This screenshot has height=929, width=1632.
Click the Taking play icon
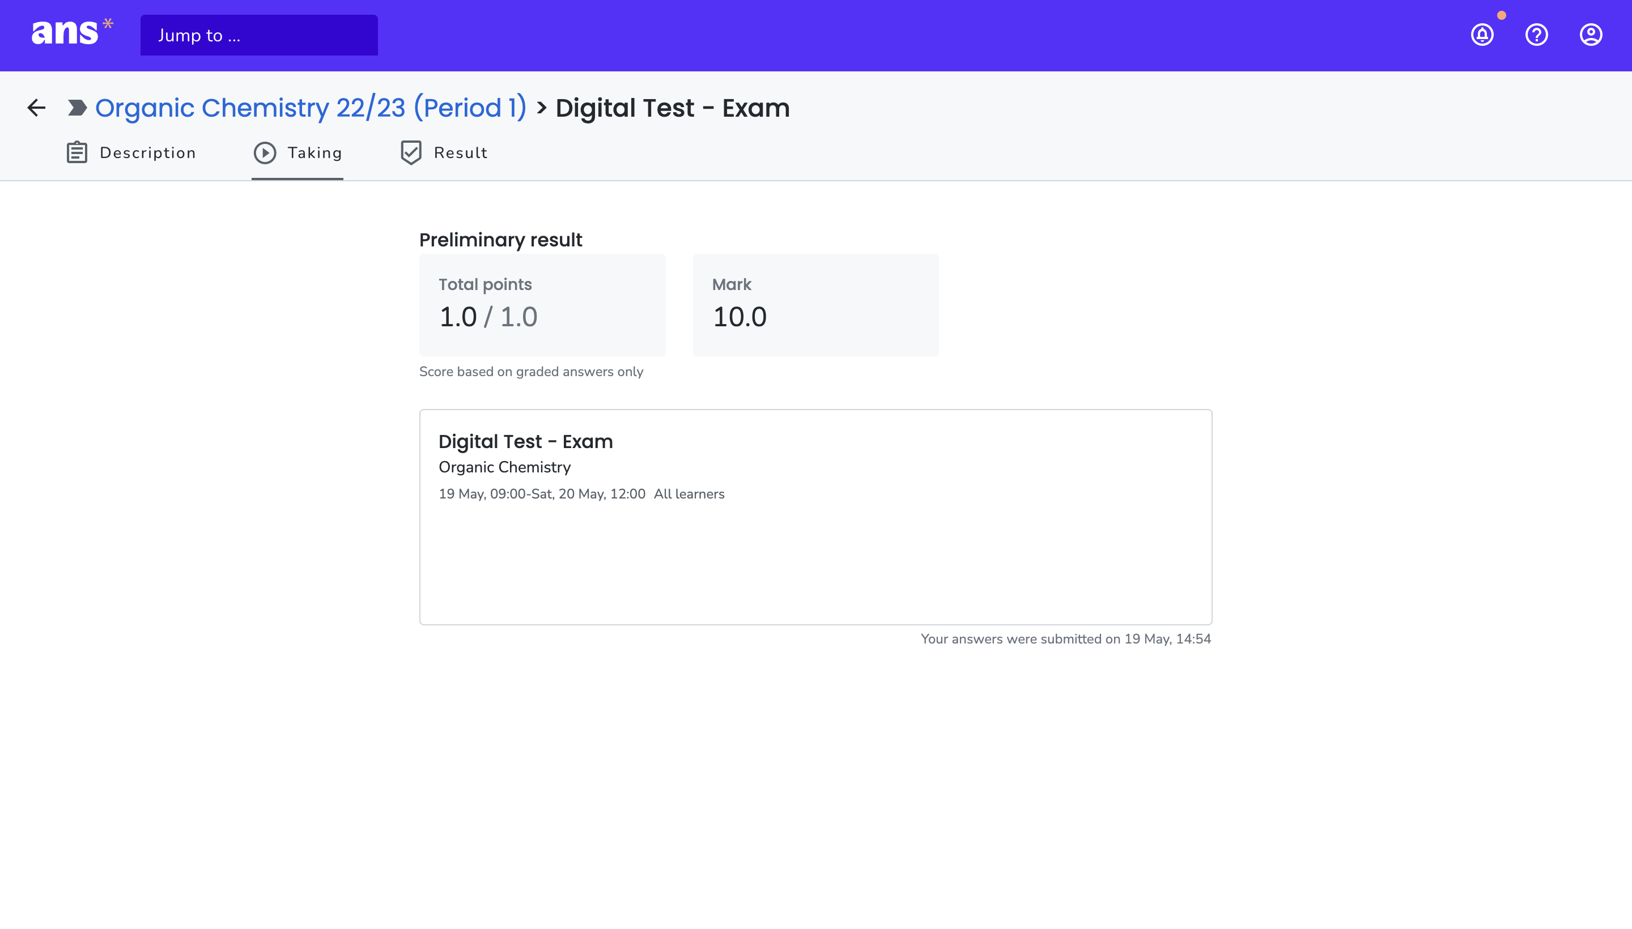tap(265, 152)
